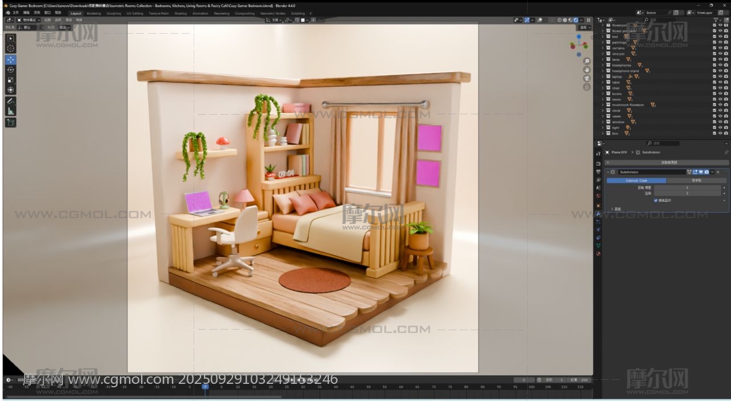The width and height of the screenshot is (731, 401).
Task: Expand the headphones collection in the outliner
Action: (x=603, y=65)
